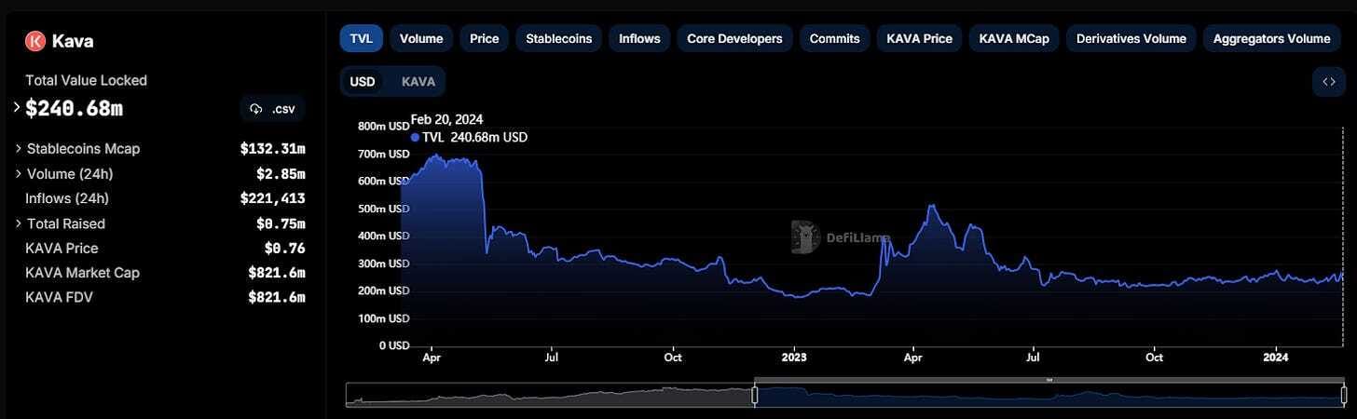The image size is (1357, 419).
Task: Toggle the Core Developers chart metric
Action: (x=734, y=39)
